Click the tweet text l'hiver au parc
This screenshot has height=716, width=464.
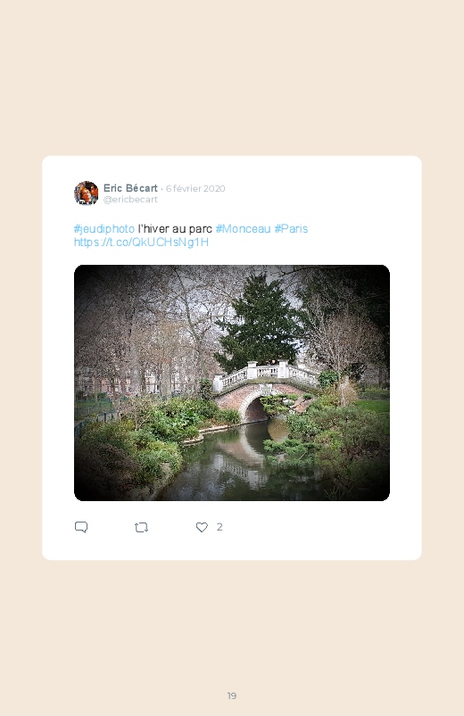[175, 229]
